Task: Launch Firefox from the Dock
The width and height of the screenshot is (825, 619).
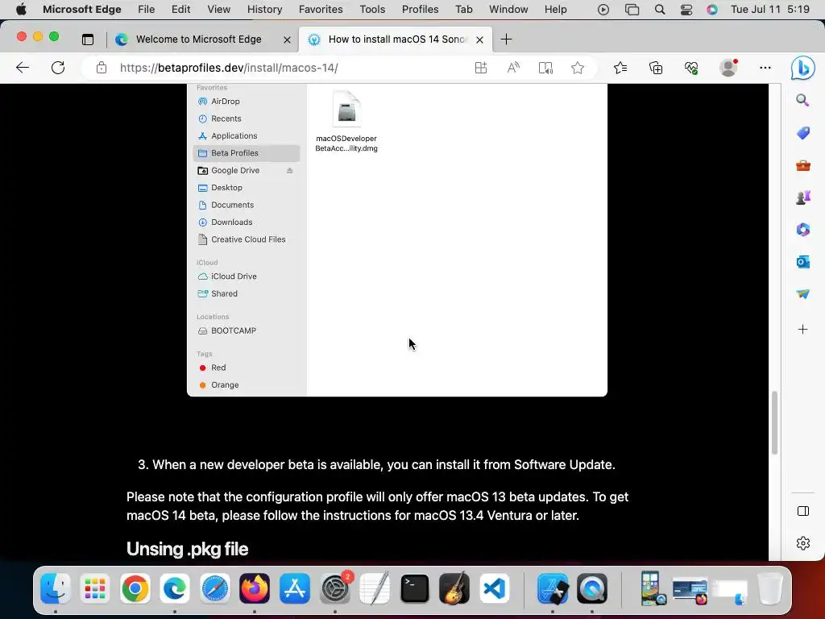Action: [255, 588]
